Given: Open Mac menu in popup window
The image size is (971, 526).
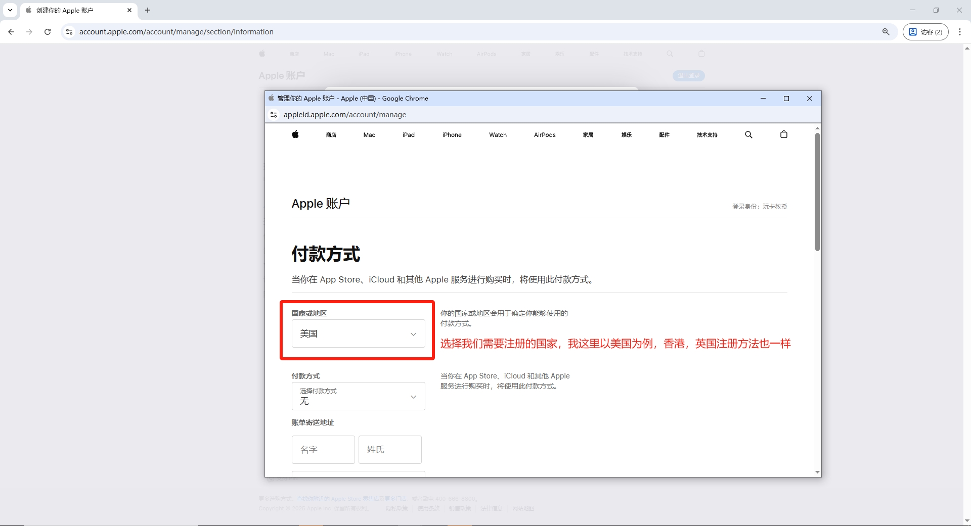Looking at the screenshot, I should point(369,135).
